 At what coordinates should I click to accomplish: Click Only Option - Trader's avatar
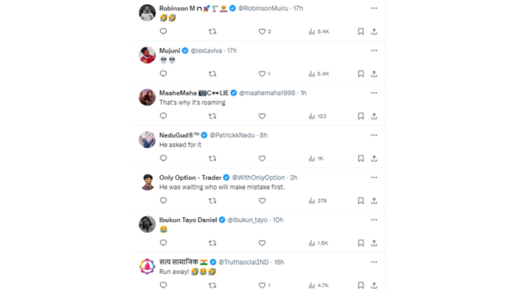click(x=148, y=182)
